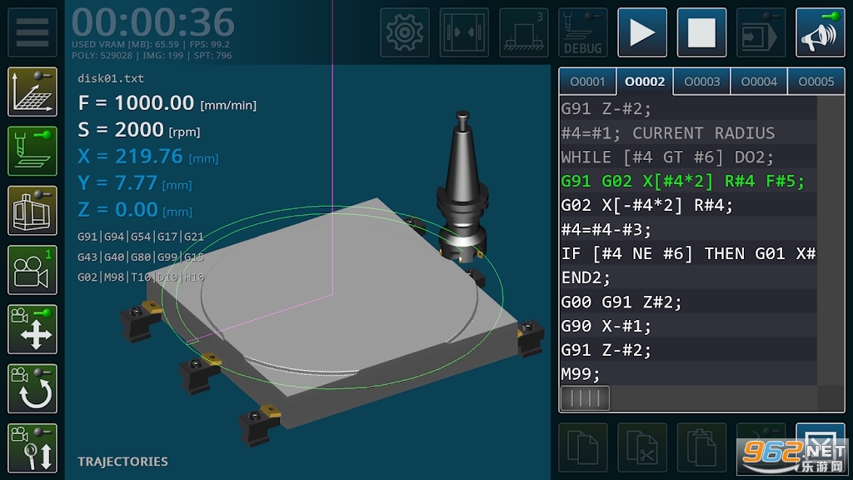The image size is (853, 480).
Task: Start the simulation with the play button
Action: [x=642, y=32]
